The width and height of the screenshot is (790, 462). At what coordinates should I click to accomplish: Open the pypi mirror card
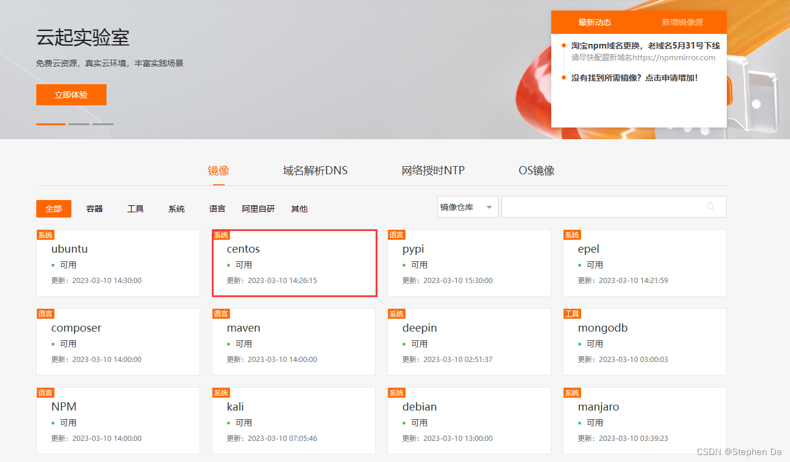469,263
